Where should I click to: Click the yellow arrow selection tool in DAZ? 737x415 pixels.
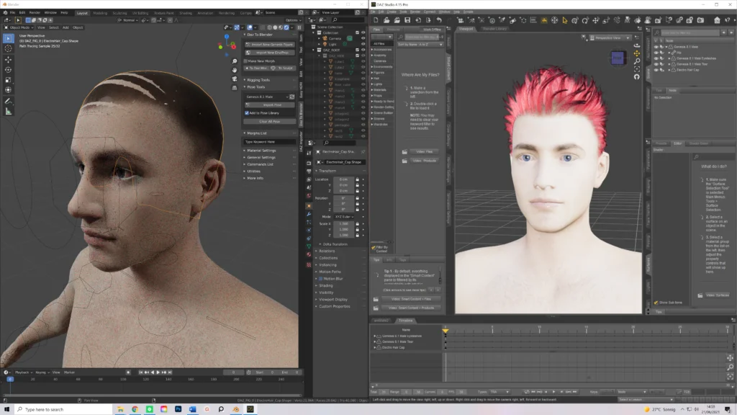564,20
